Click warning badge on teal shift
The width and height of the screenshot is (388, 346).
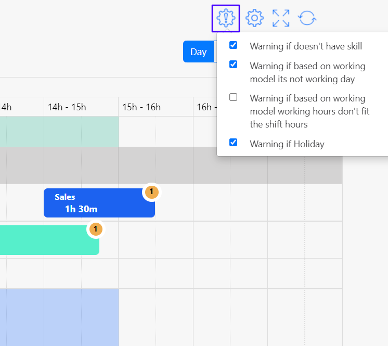point(96,229)
